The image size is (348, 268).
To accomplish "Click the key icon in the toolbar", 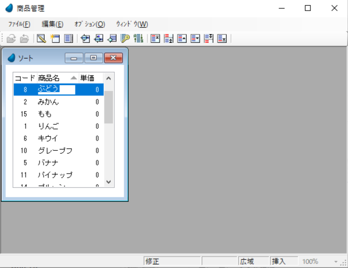I will (125, 39).
